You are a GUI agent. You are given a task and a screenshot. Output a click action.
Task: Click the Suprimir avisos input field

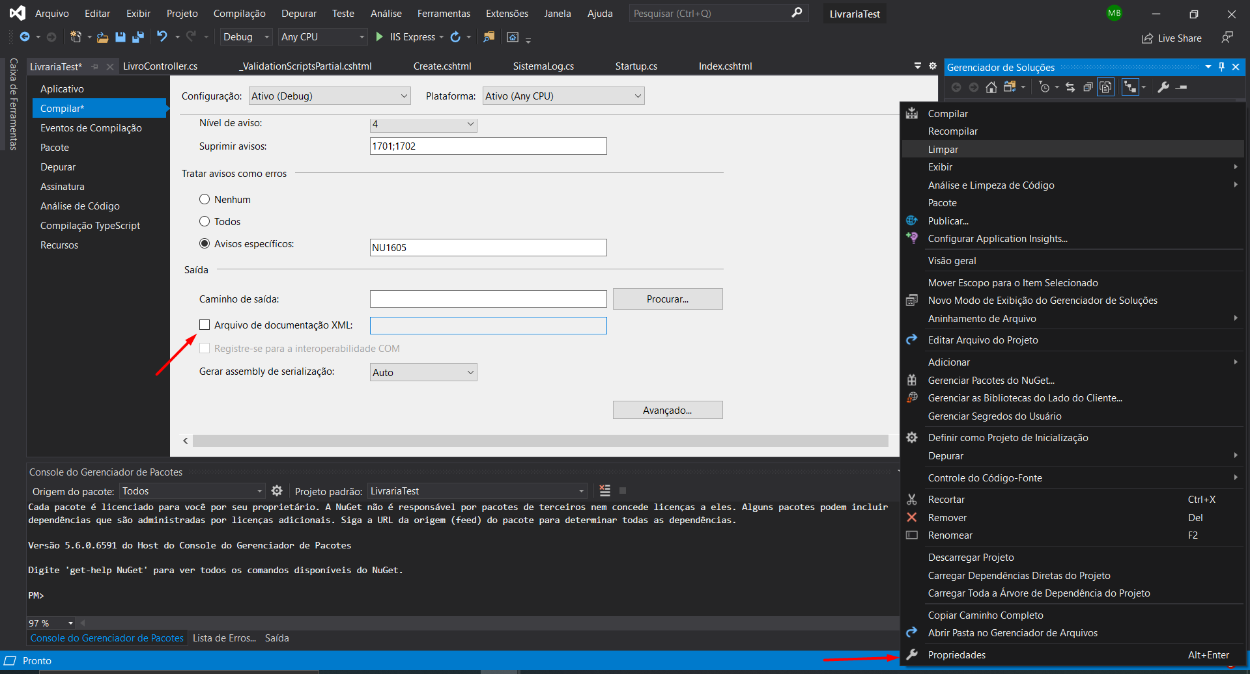click(x=489, y=146)
